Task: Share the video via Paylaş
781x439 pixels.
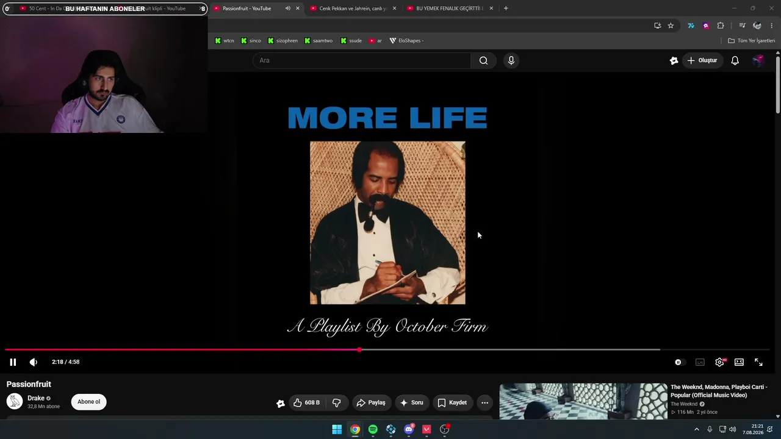Action: [x=371, y=402]
